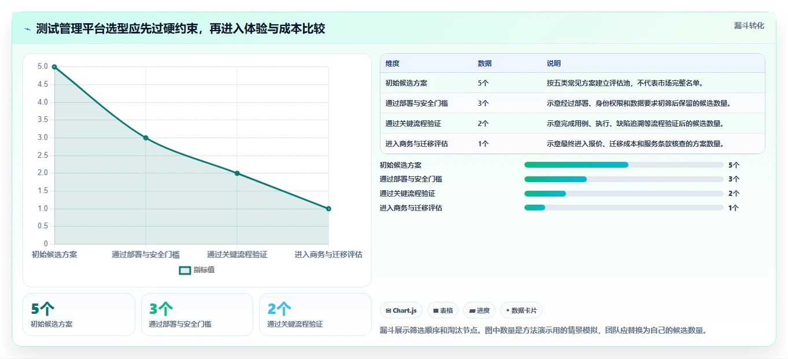Image resolution: width=788 pixels, height=359 pixels.
Task: Click the 进入商务与迁移评估 progress bar
Action: click(x=624, y=208)
